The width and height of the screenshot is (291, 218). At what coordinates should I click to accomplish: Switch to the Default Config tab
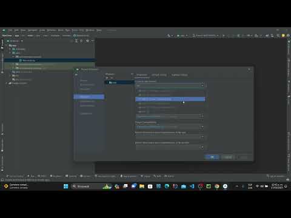coord(159,75)
